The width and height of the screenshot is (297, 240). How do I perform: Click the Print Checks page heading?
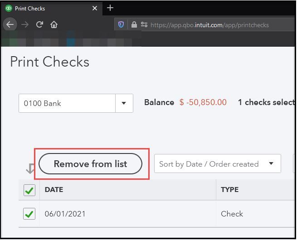[49, 62]
